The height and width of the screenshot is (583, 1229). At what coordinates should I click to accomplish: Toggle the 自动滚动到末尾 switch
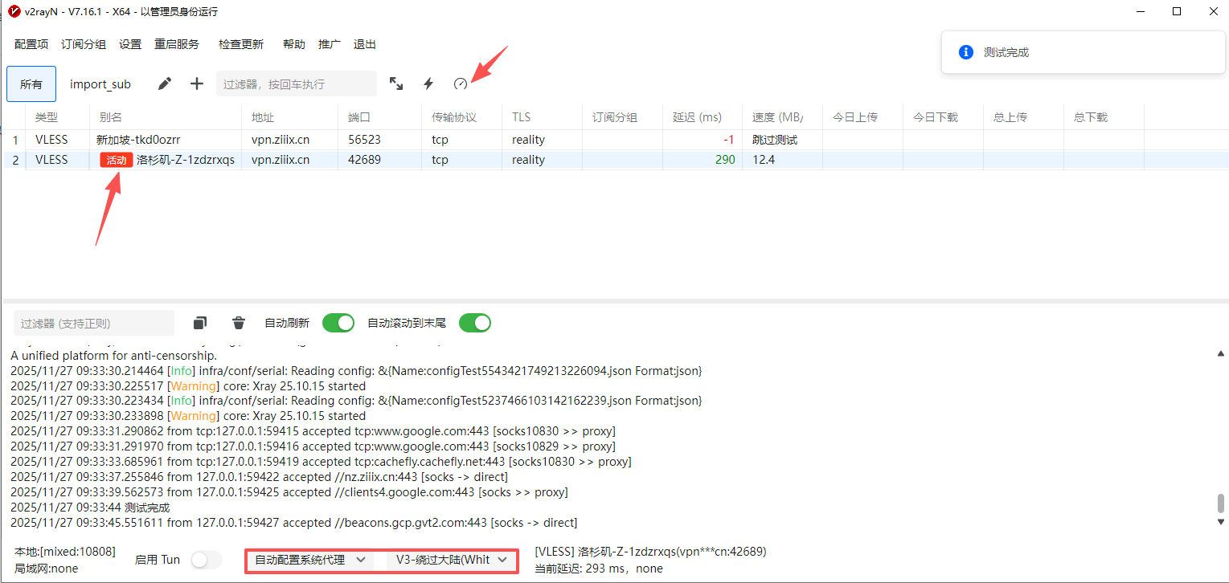click(475, 323)
